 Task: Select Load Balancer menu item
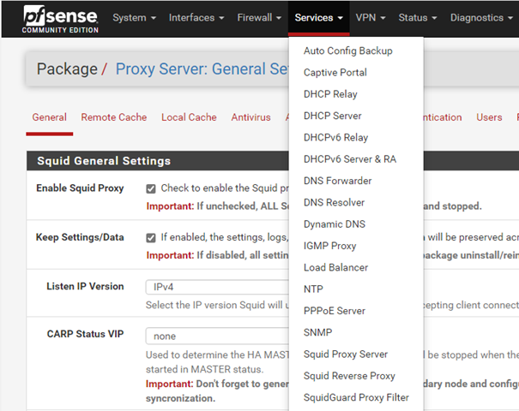pyautogui.click(x=335, y=268)
